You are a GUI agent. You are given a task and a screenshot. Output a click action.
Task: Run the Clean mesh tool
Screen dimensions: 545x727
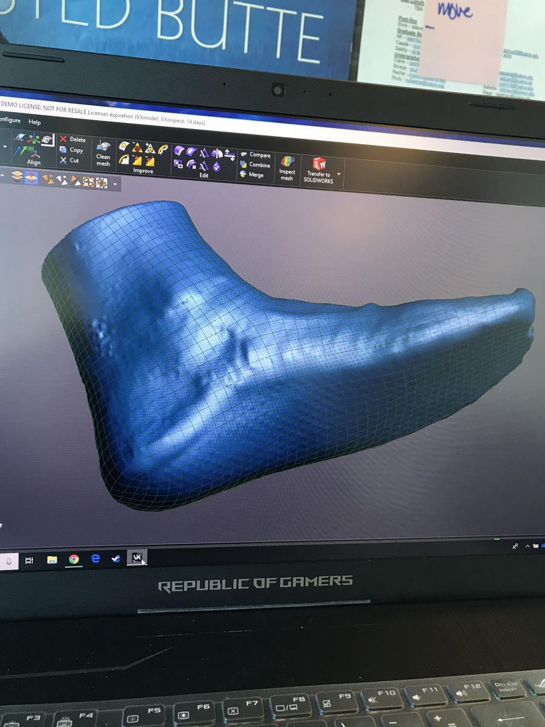[x=104, y=155]
